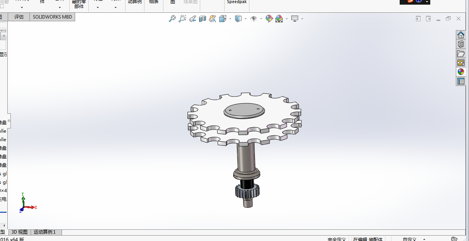The height and width of the screenshot is (241, 469).
Task: Click the Previous View icon
Action: [x=192, y=19]
